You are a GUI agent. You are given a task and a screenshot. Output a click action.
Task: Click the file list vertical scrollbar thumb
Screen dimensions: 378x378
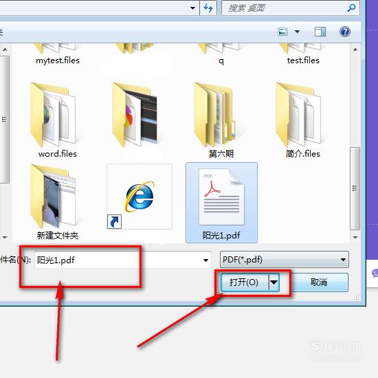tap(355, 188)
